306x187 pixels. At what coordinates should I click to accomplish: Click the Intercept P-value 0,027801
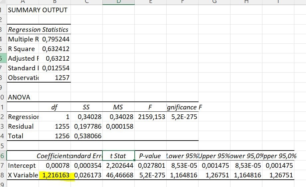151,165
